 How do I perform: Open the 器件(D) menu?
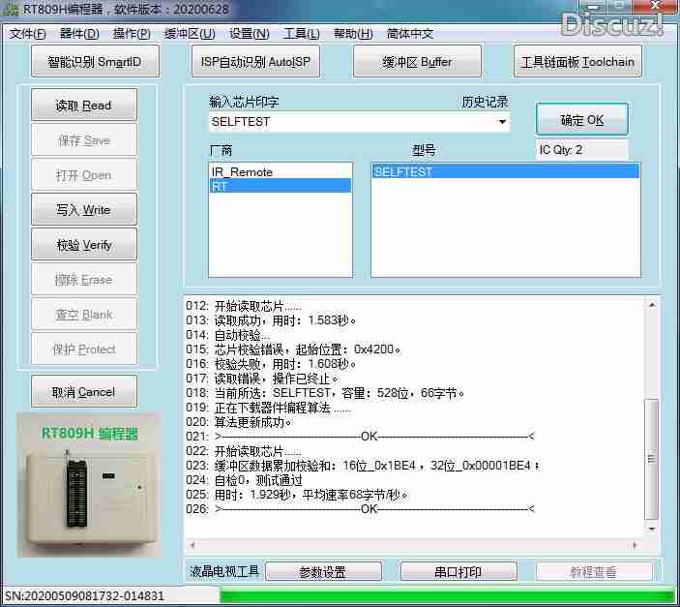click(79, 34)
